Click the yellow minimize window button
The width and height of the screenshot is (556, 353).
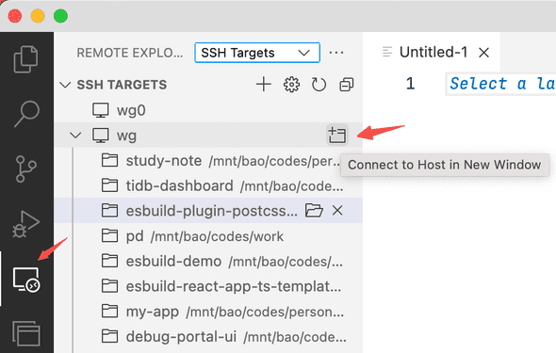[38, 16]
